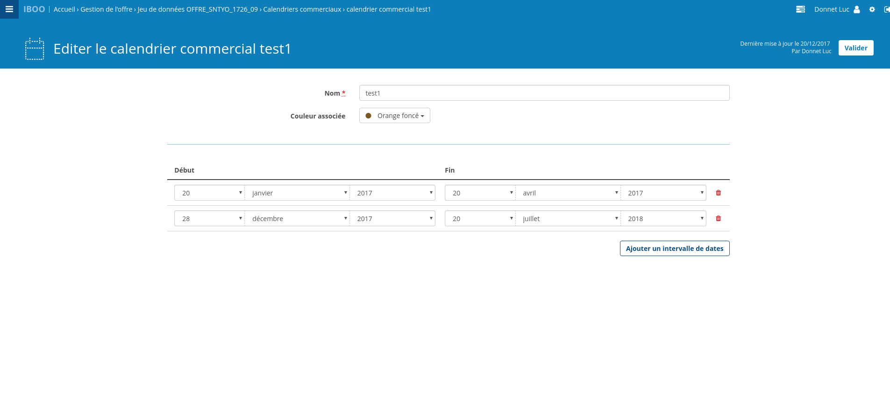Click Ajouter un intervalle de dates
This screenshot has width=890, height=417.
[x=674, y=249]
